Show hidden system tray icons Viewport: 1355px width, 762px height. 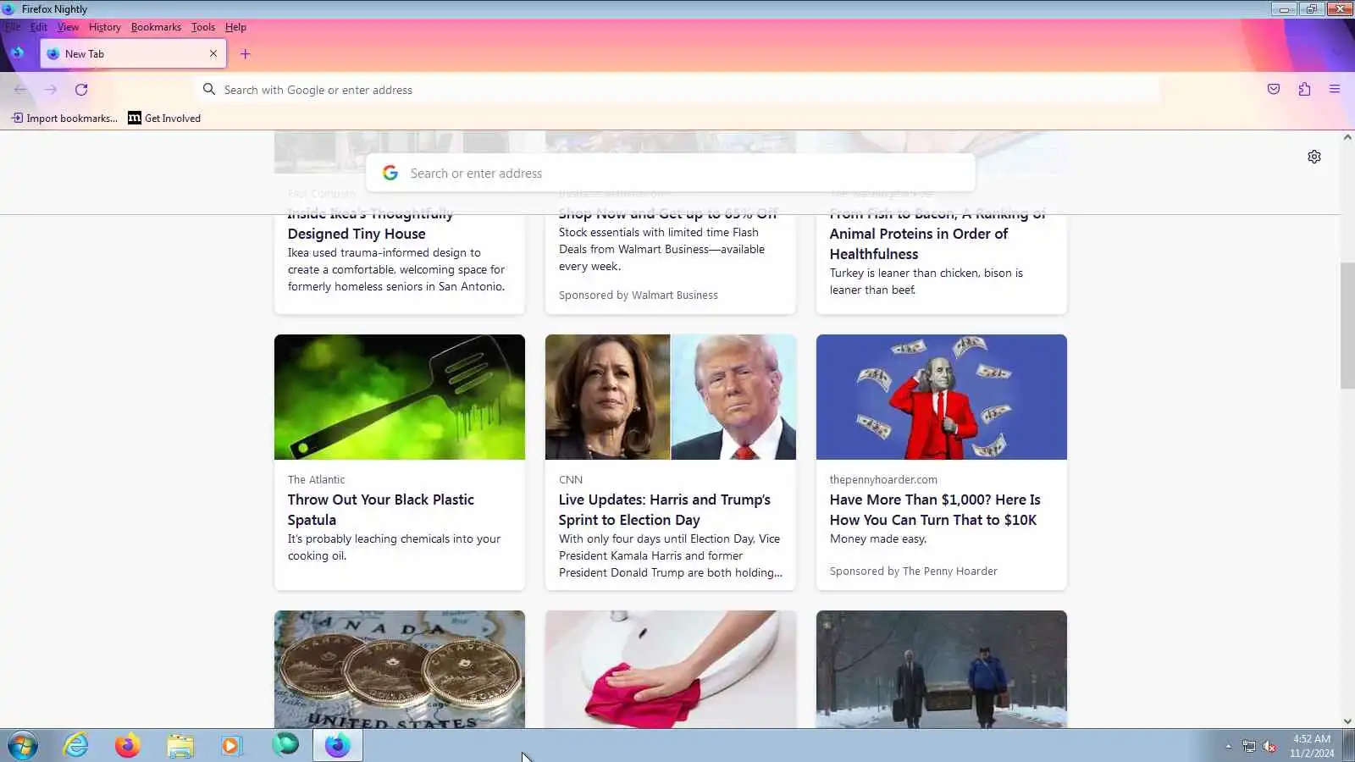pyautogui.click(x=1228, y=747)
